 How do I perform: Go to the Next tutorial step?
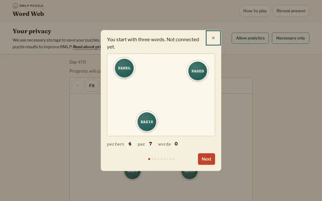(206, 159)
